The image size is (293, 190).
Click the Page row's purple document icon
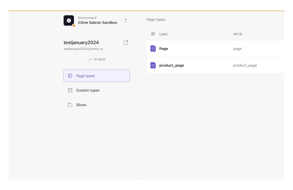point(153,49)
